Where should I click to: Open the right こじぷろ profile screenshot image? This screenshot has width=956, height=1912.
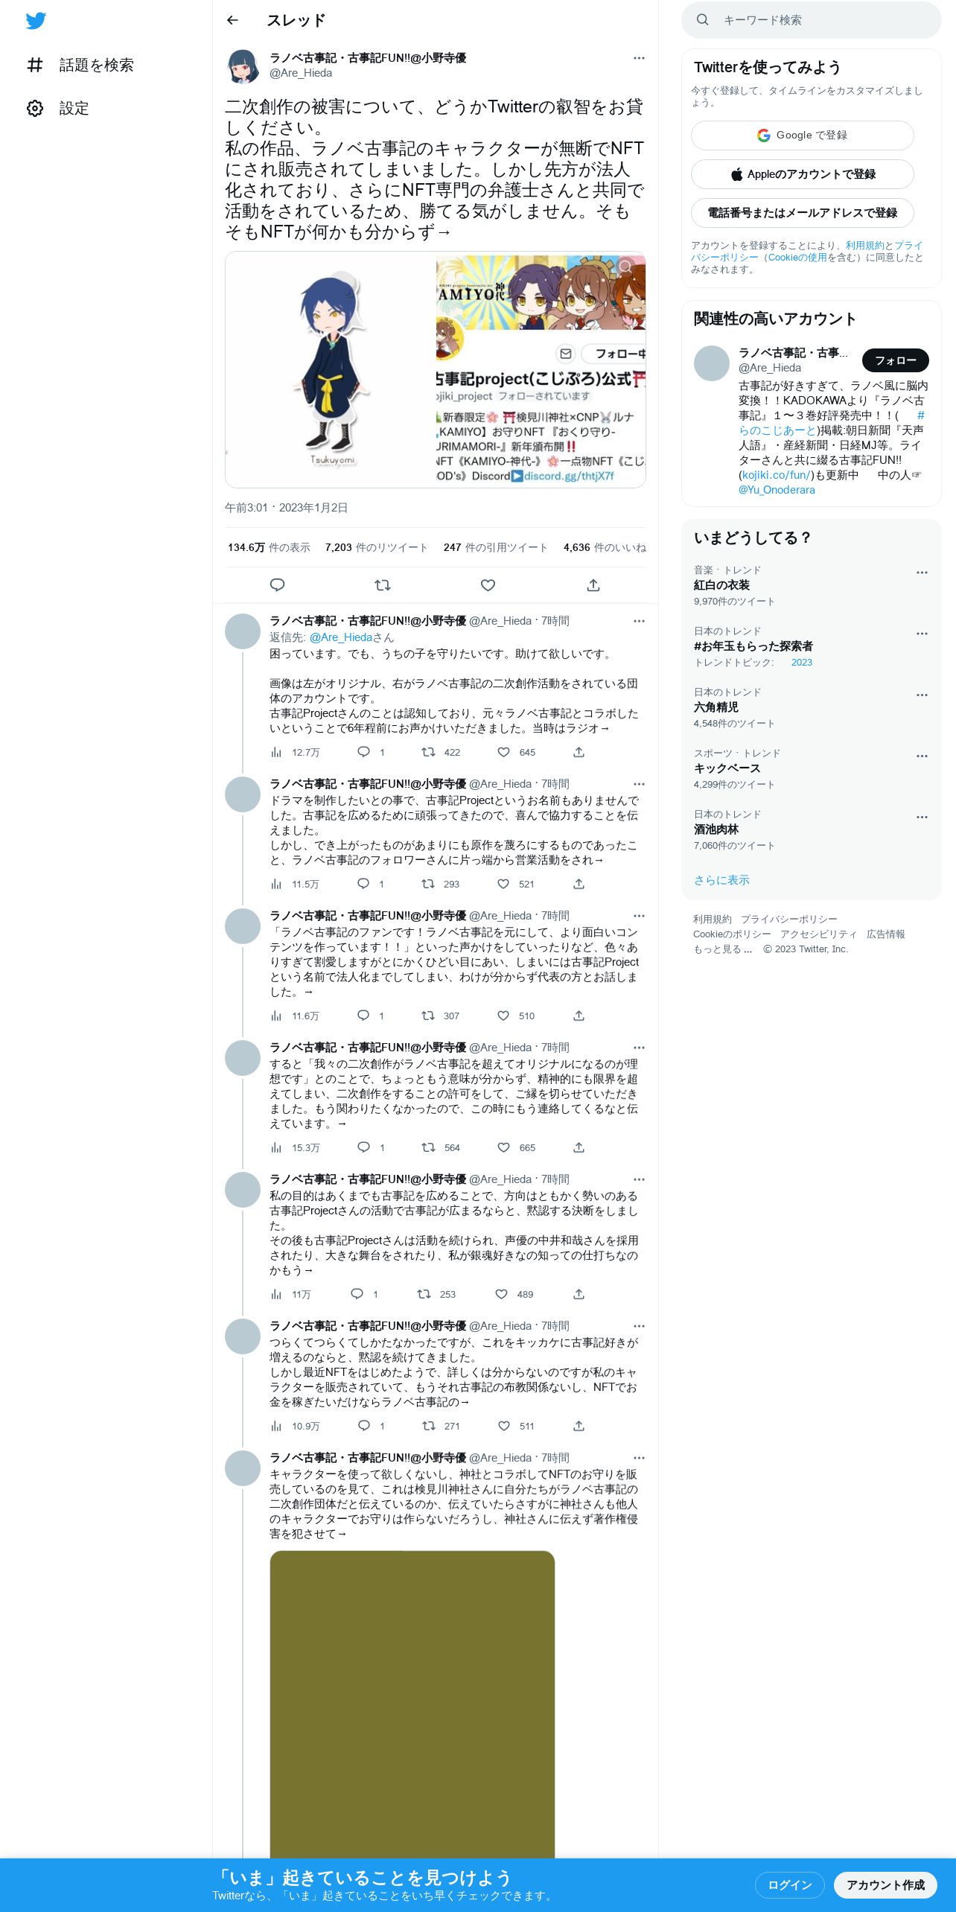click(541, 370)
